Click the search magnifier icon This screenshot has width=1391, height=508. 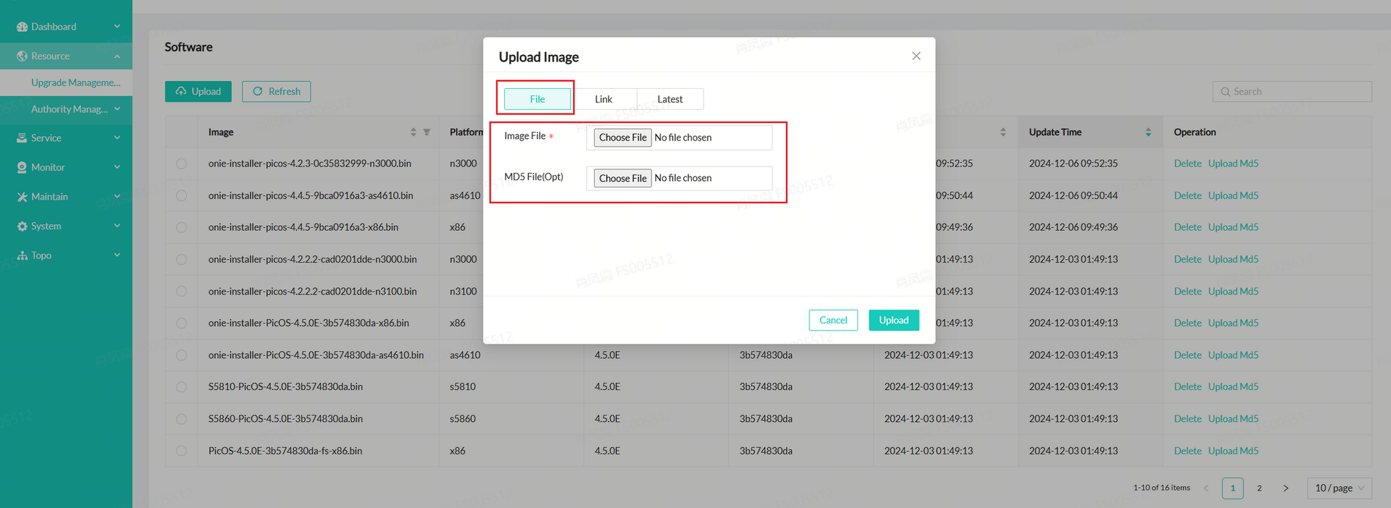(1225, 92)
